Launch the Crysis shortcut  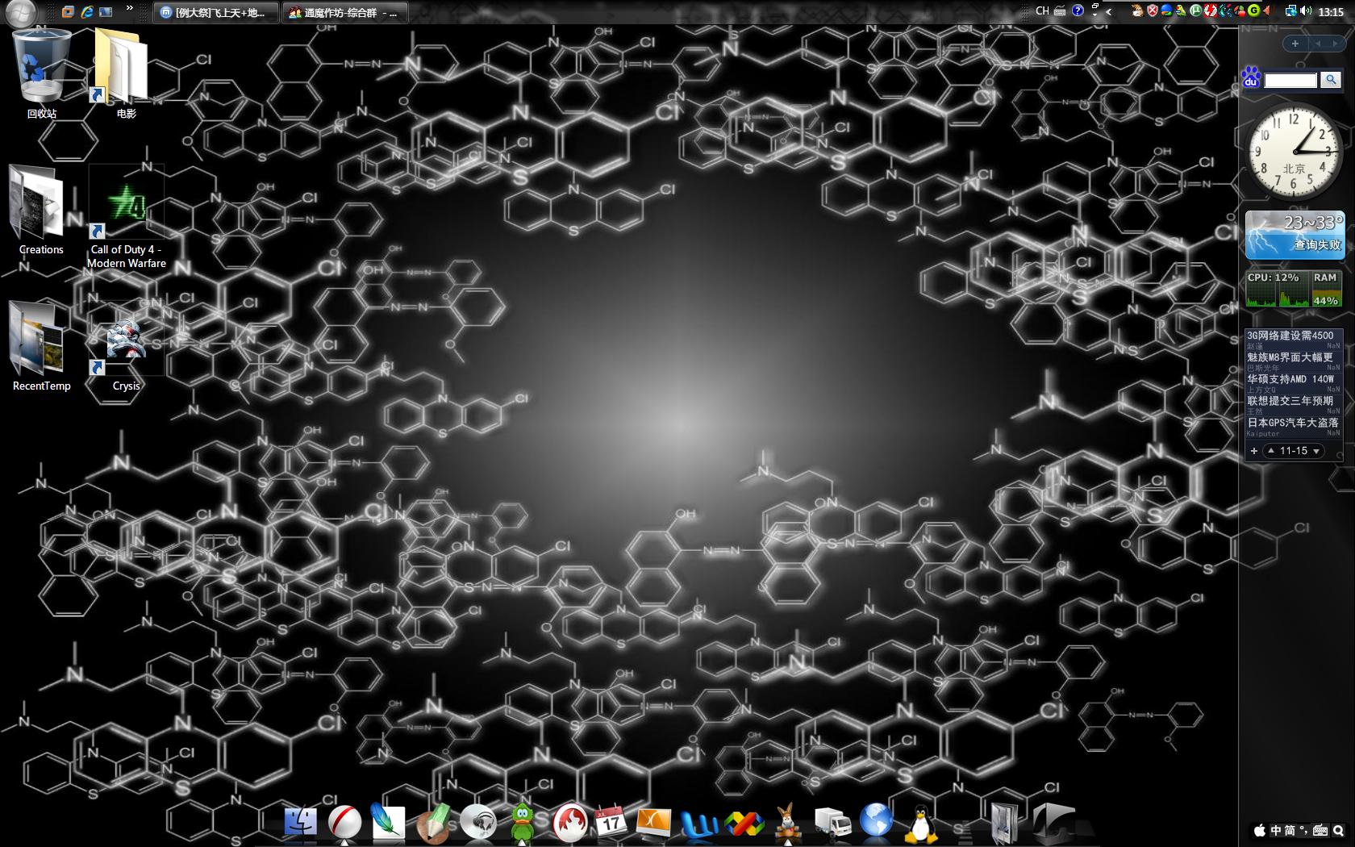[126, 347]
